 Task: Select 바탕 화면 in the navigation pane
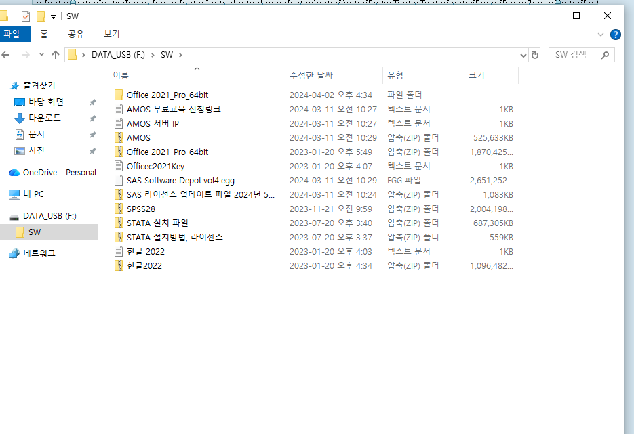(46, 102)
